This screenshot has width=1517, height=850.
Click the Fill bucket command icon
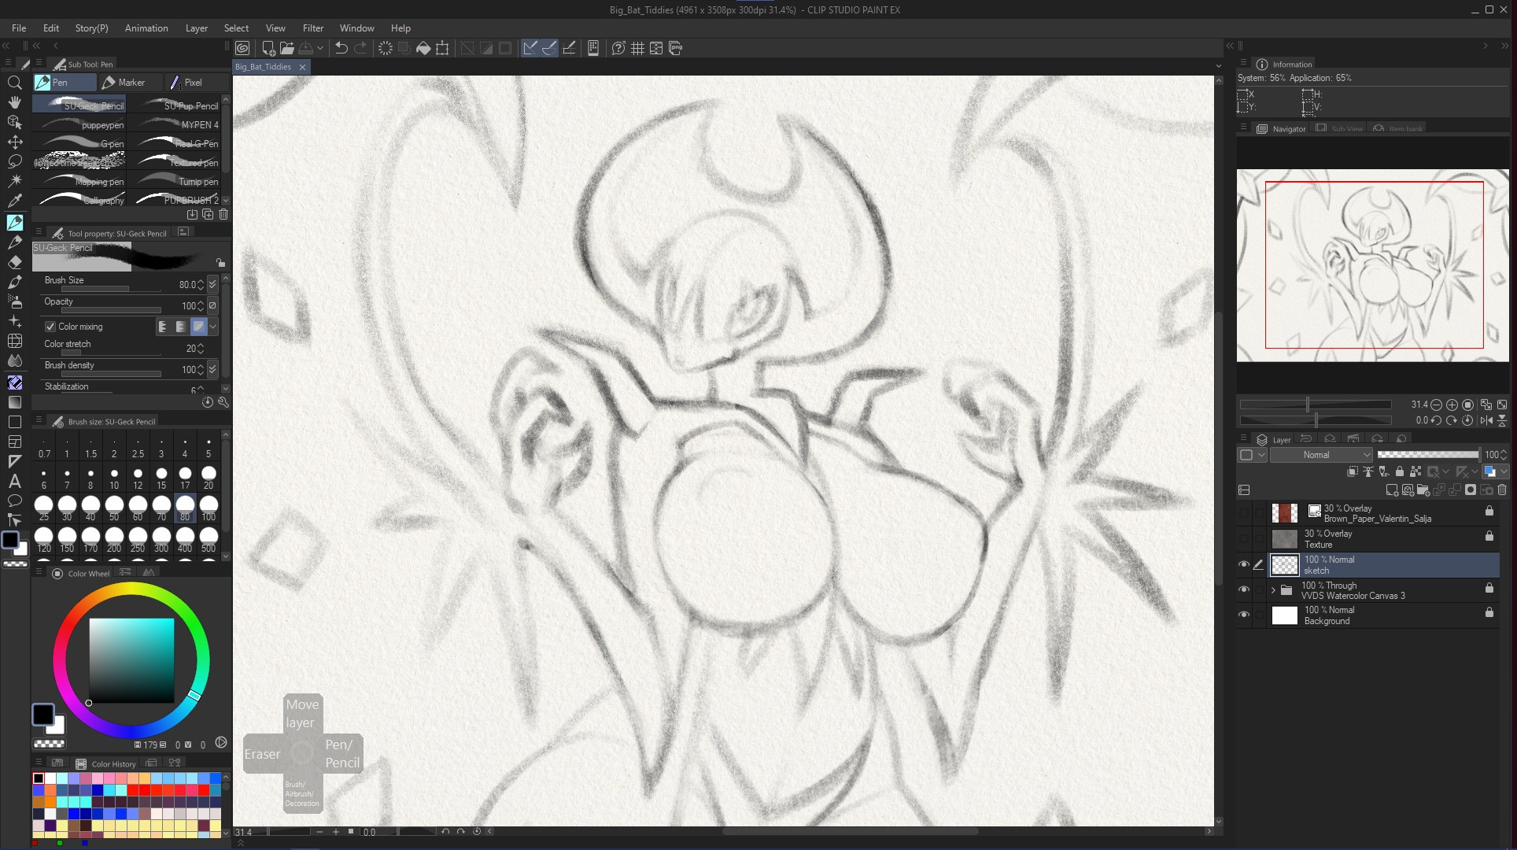click(x=423, y=48)
